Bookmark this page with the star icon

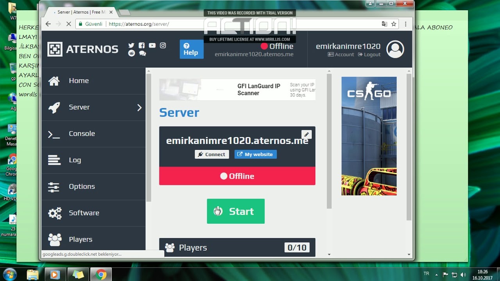pos(394,24)
